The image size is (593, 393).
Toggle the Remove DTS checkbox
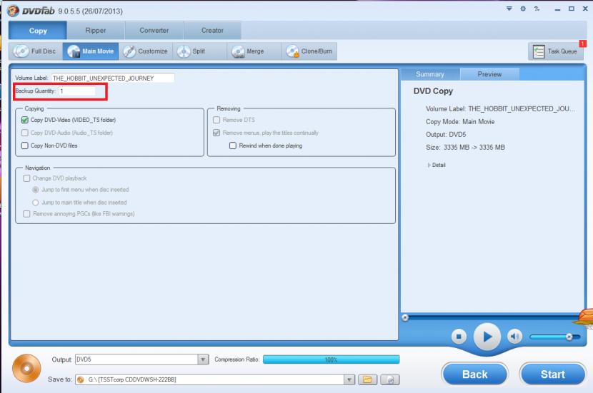pos(216,120)
